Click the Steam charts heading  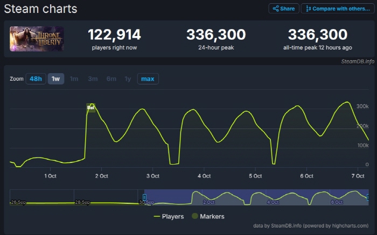[40, 9]
